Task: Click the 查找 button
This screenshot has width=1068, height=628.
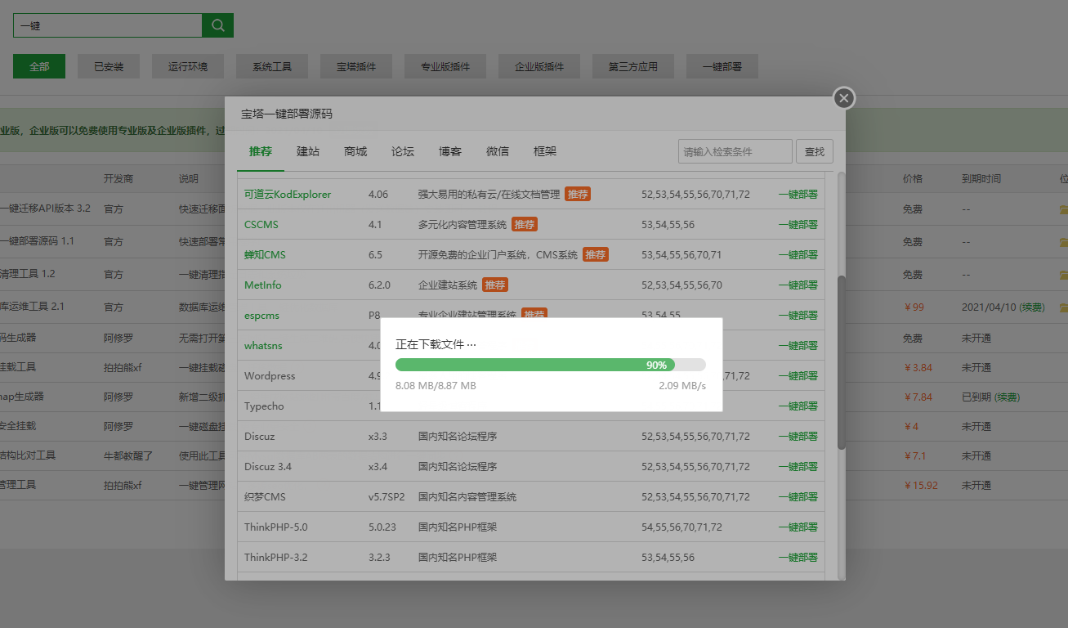Action: tap(815, 151)
